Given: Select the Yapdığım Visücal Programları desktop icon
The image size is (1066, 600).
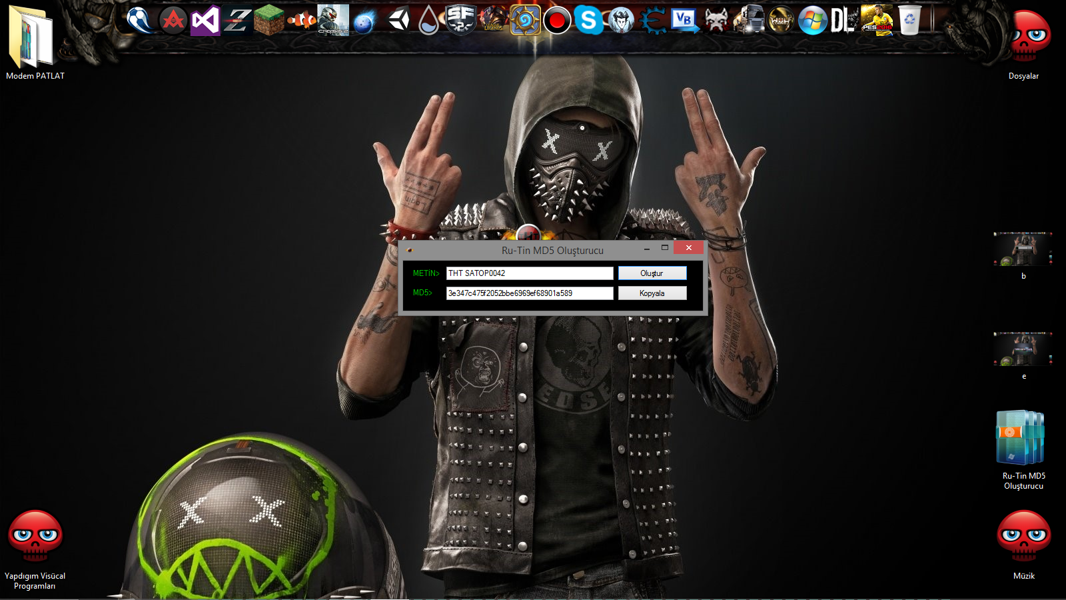Looking at the screenshot, I should click(35, 550).
